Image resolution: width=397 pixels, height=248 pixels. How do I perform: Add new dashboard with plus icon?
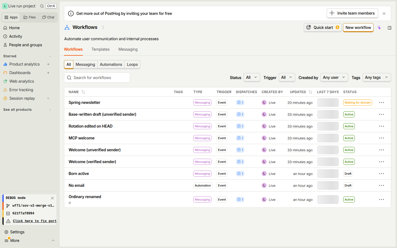point(48,73)
